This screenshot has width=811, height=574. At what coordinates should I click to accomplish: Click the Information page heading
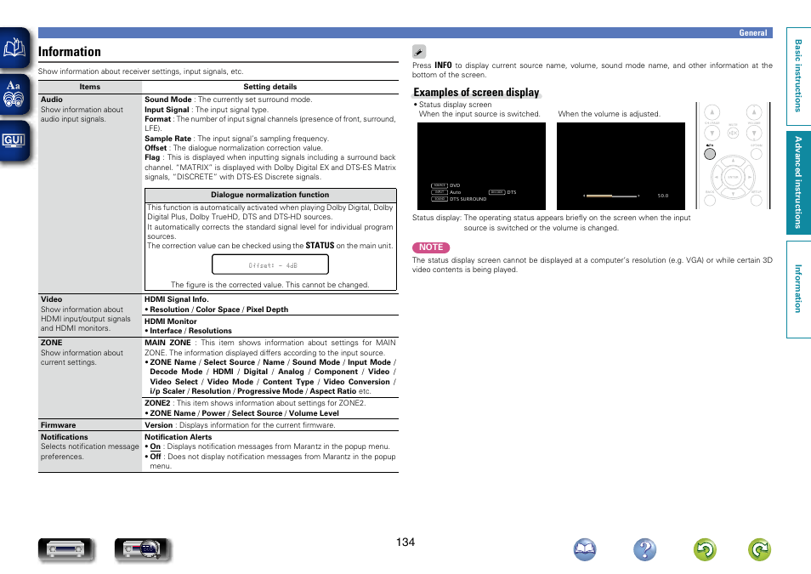70,52
